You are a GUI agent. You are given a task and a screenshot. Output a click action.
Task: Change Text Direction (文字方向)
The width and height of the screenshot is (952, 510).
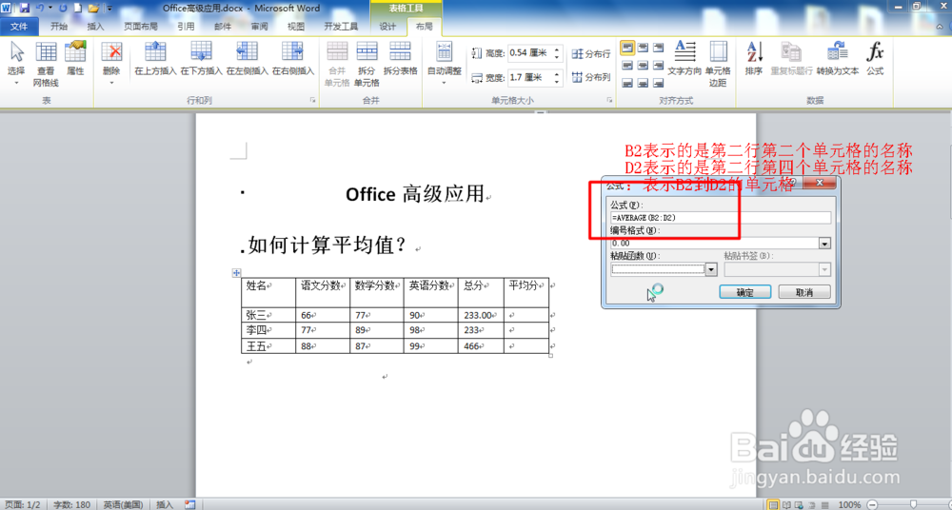(684, 58)
